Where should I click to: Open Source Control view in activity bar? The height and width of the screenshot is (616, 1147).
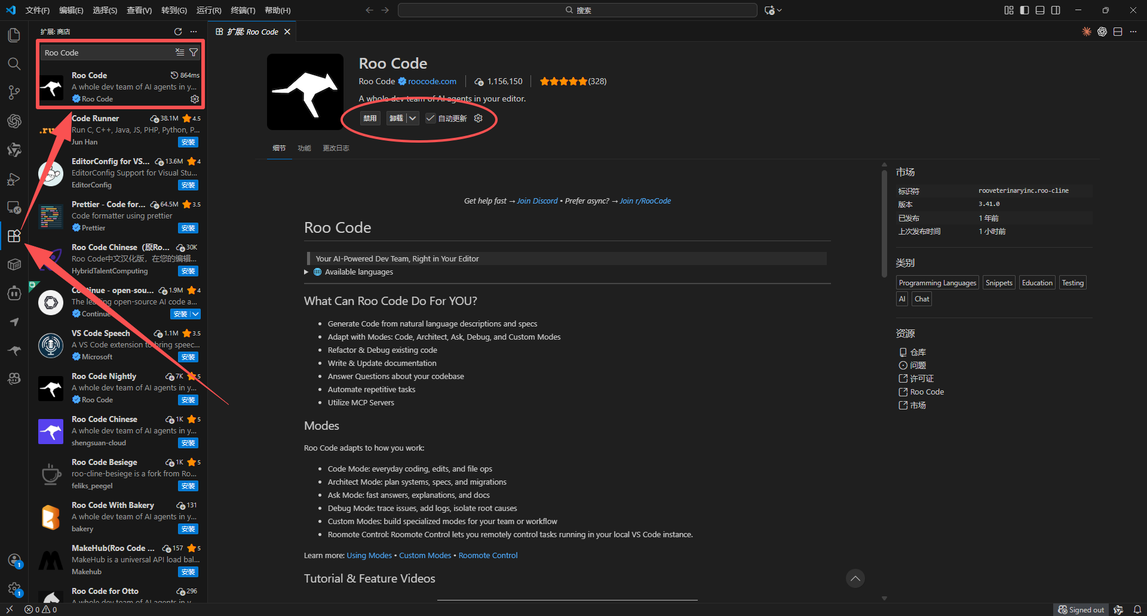click(x=14, y=93)
